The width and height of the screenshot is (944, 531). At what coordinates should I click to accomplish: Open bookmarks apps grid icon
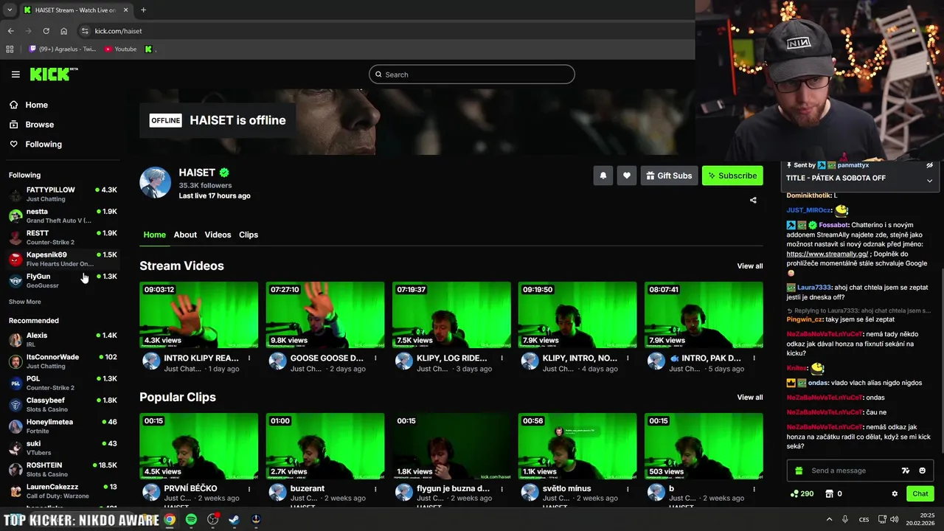pyautogui.click(x=10, y=49)
